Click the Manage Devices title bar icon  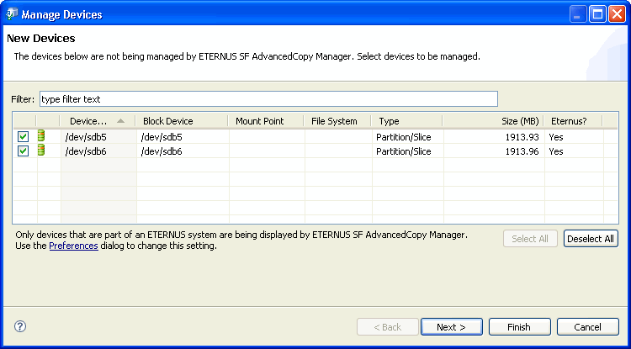pyautogui.click(x=12, y=14)
